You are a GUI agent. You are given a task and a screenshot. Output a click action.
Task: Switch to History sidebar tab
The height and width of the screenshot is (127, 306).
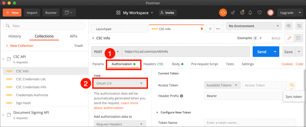coord(15,36)
